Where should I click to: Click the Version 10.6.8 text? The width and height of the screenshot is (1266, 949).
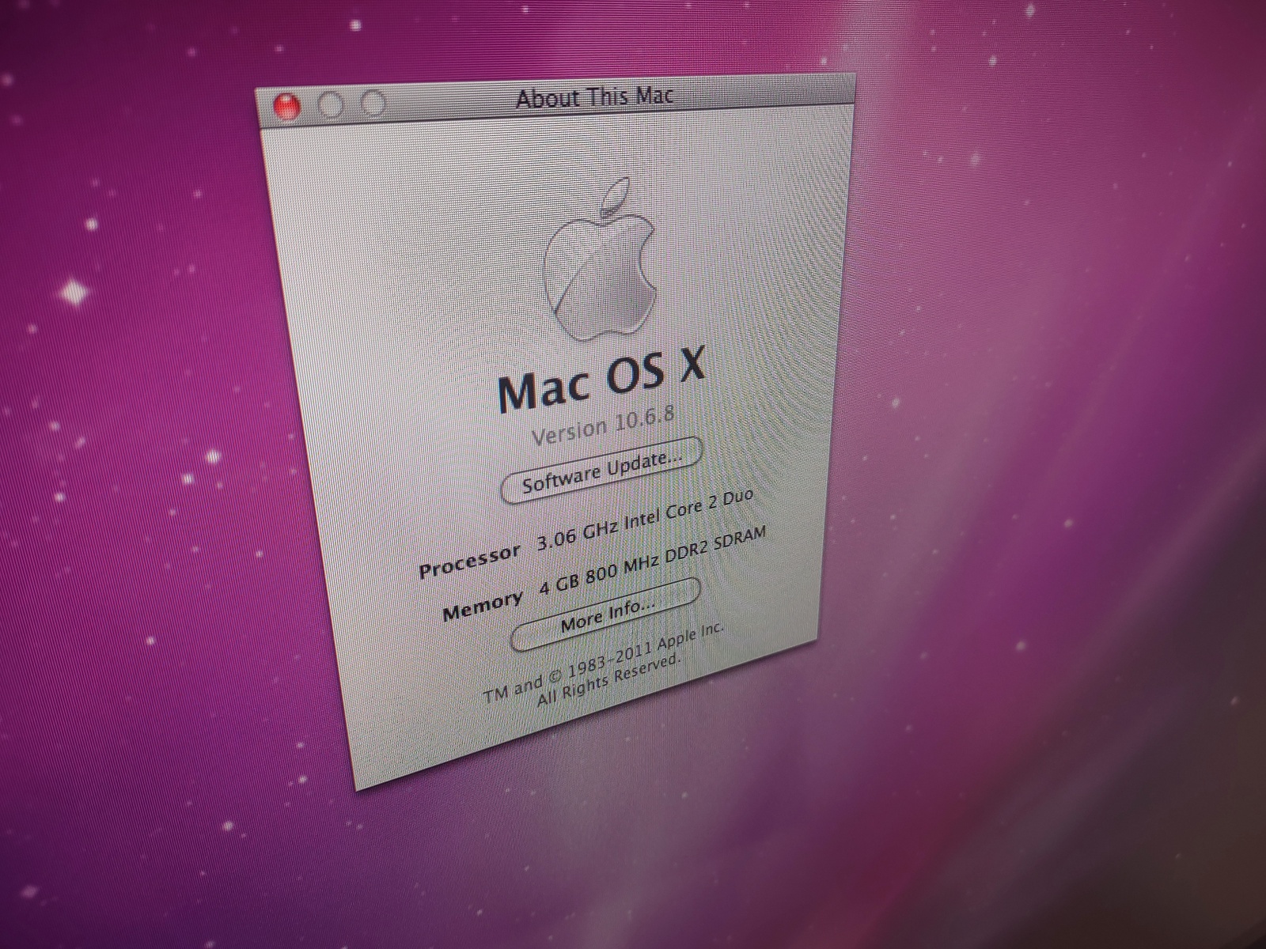(603, 425)
